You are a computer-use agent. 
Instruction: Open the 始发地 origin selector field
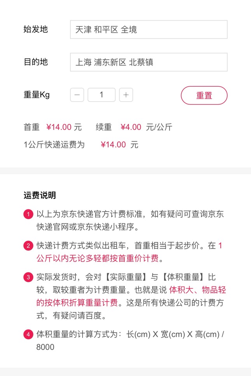pos(149,30)
